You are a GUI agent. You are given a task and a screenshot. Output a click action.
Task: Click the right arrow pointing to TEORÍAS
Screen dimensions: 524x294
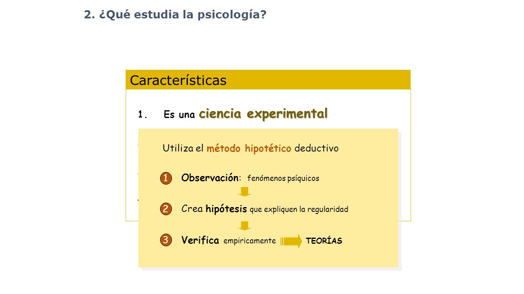pyautogui.click(x=291, y=241)
